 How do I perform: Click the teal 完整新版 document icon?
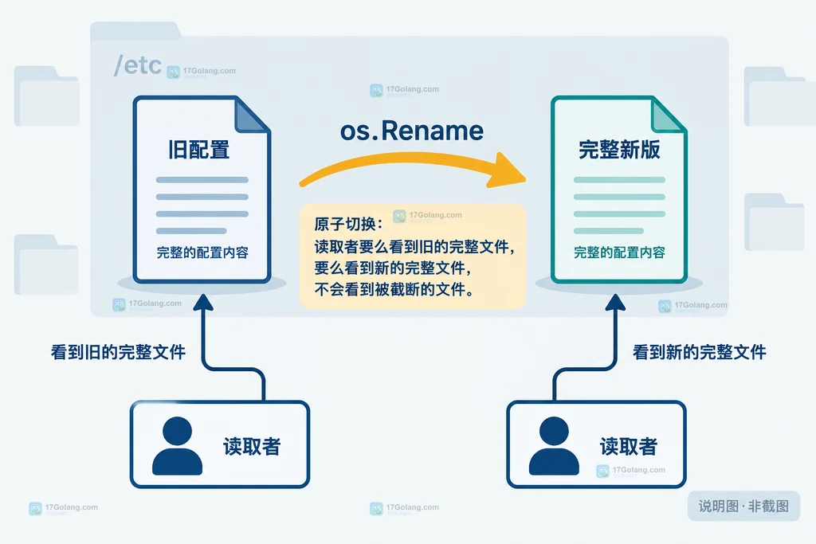tap(619, 190)
